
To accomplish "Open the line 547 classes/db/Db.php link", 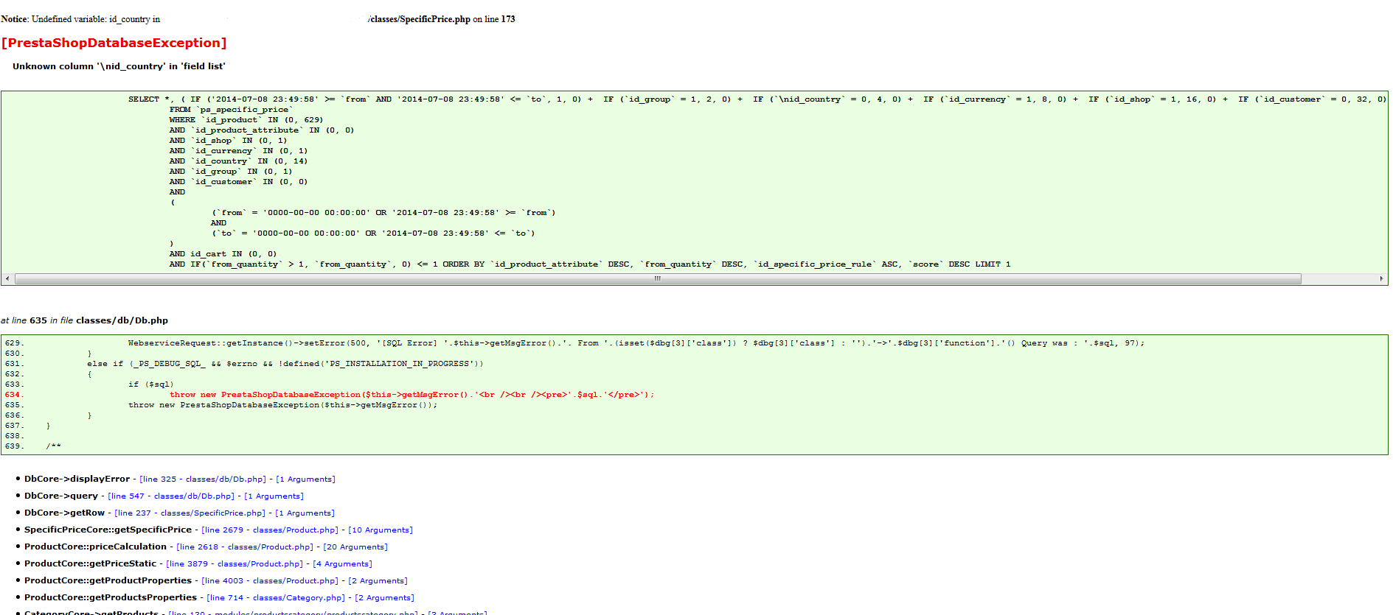I will tap(171, 496).
